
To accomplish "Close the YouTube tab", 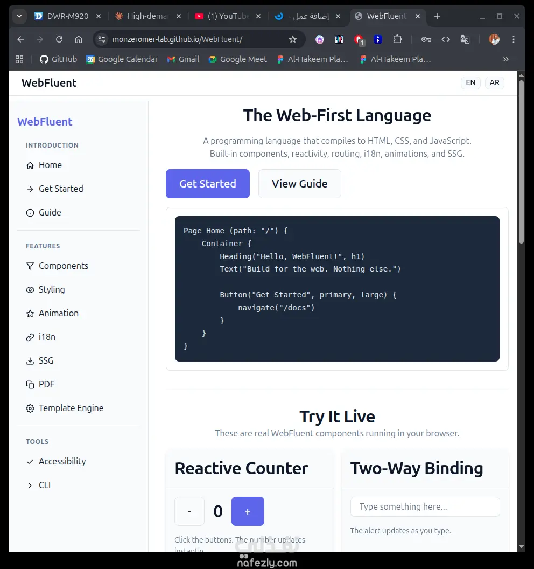I will tap(258, 16).
